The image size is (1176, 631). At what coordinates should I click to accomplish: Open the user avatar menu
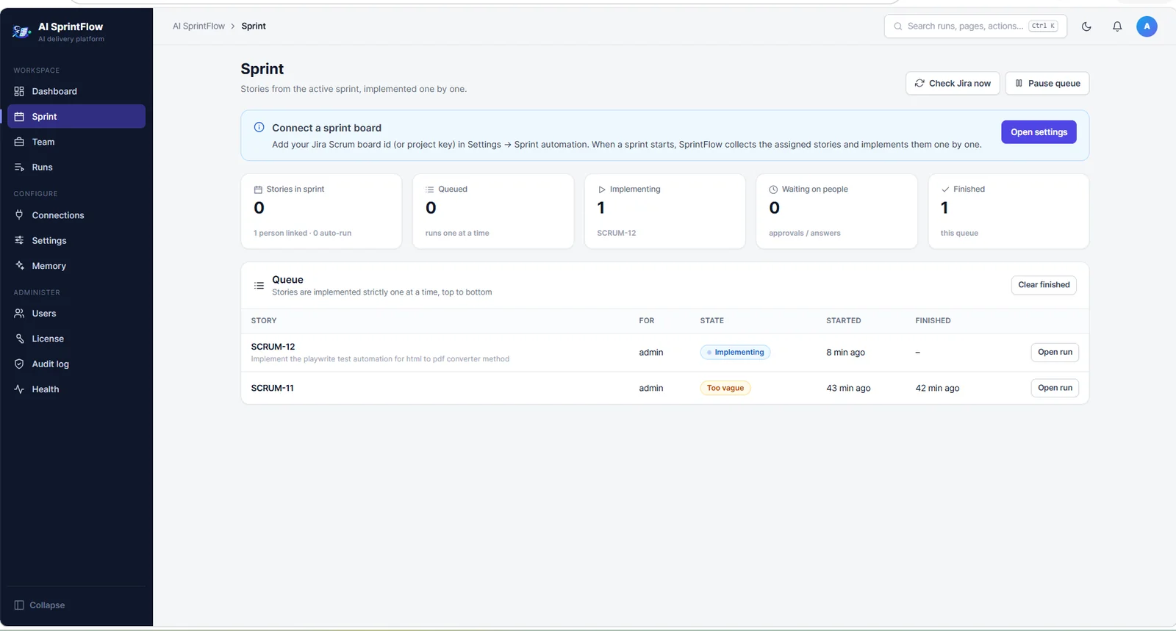(x=1147, y=26)
